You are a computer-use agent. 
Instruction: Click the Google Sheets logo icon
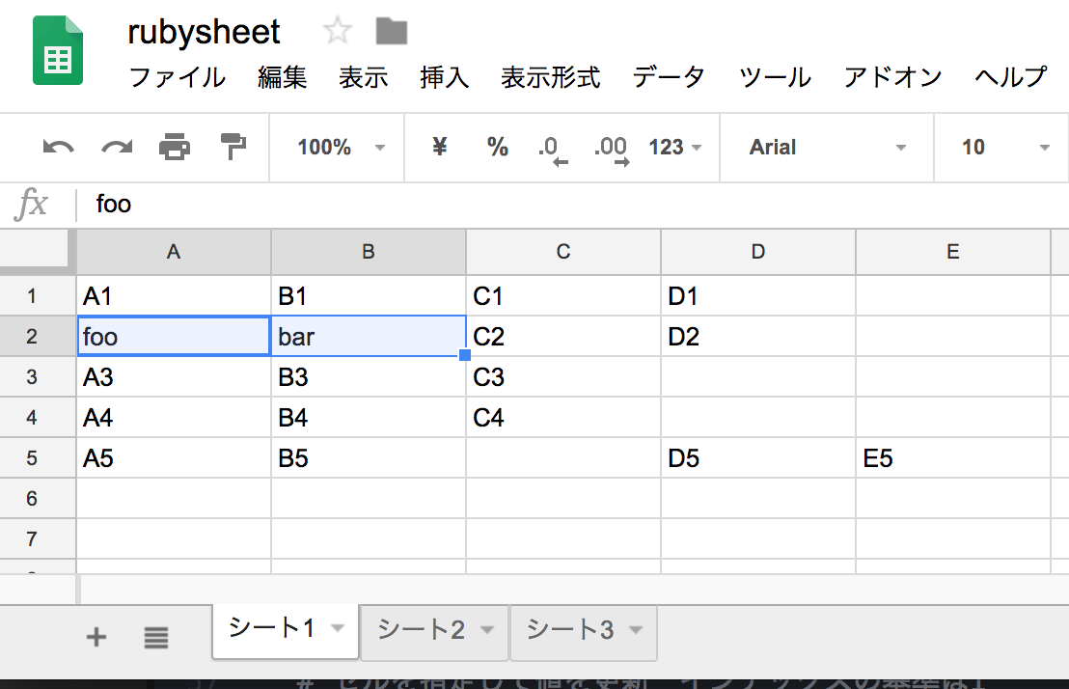coord(58,50)
